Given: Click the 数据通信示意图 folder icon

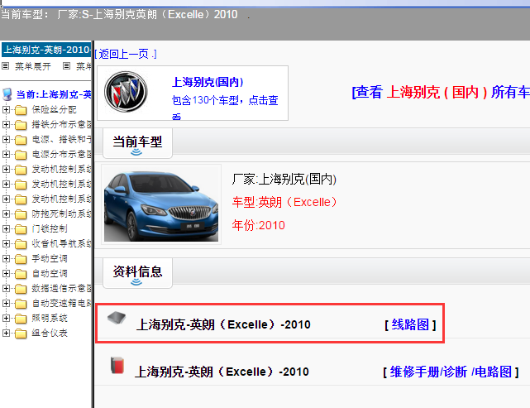Looking at the screenshot, I should pos(21,289).
